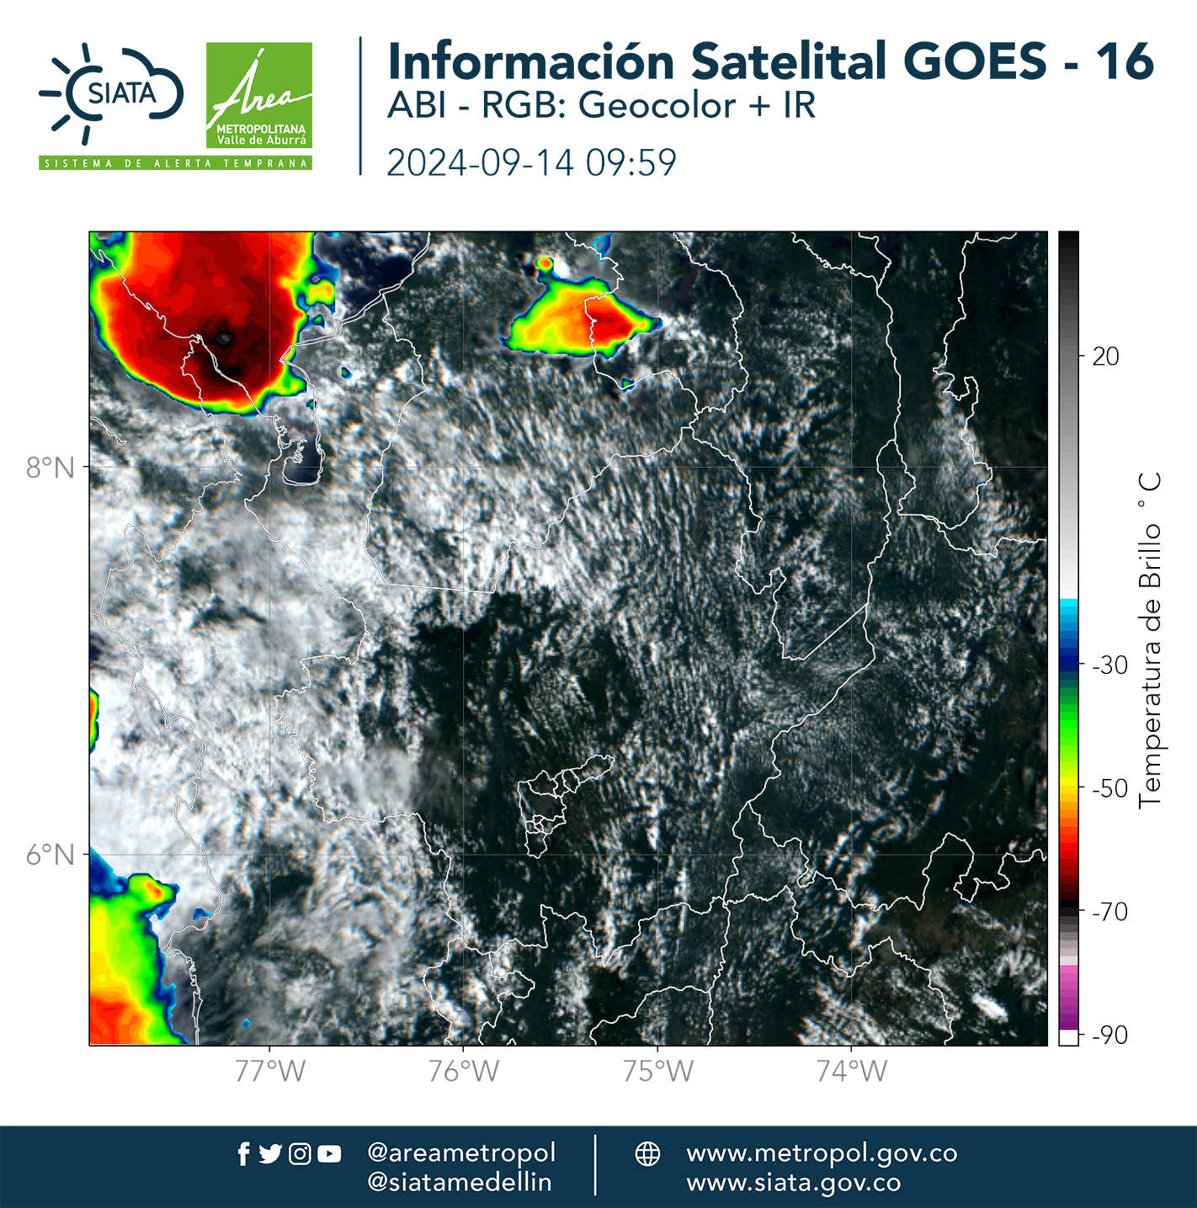Screen dimensions: 1197x1208
Task: Click the Facebook icon in footer
Action: click(243, 1154)
